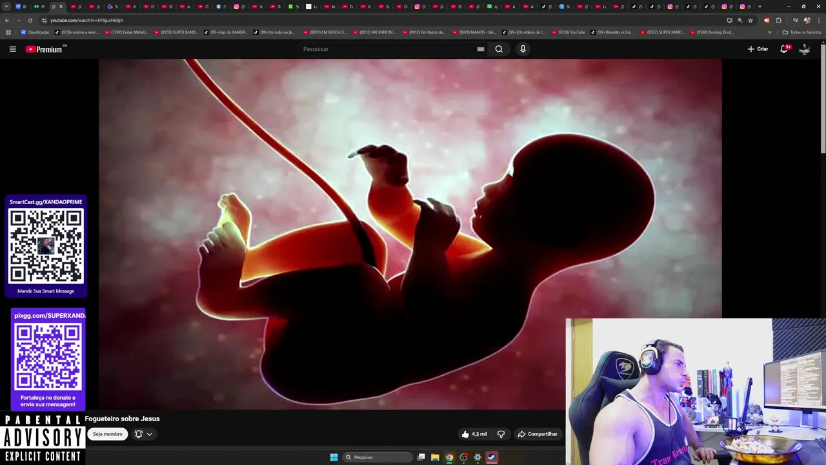
Task: Open the Classificação bookmark
Action: tap(35, 32)
